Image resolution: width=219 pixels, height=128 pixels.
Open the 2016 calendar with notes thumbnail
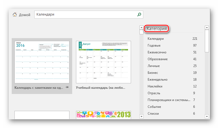coord(42,62)
